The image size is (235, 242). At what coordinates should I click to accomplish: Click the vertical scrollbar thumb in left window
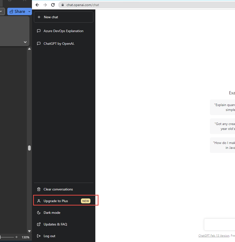29,148
